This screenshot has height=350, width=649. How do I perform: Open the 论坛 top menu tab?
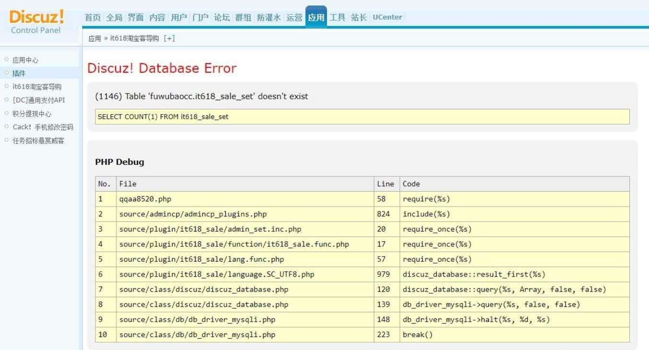click(x=222, y=17)
